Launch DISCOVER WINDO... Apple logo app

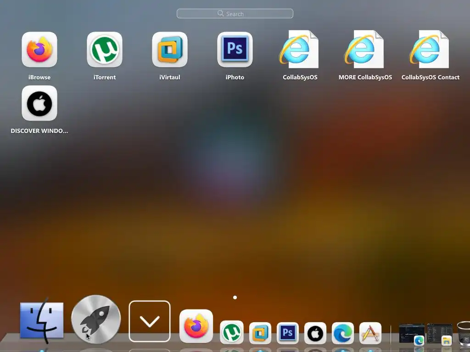coord(39,103)
